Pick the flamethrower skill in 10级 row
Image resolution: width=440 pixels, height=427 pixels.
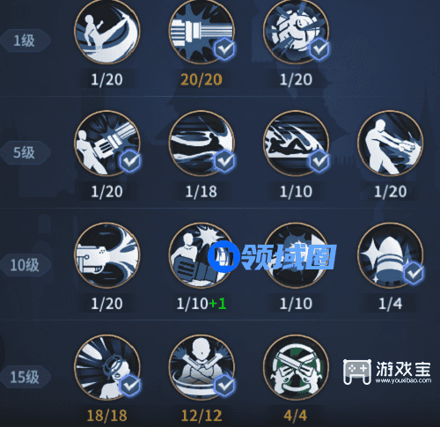coord(107,255)
